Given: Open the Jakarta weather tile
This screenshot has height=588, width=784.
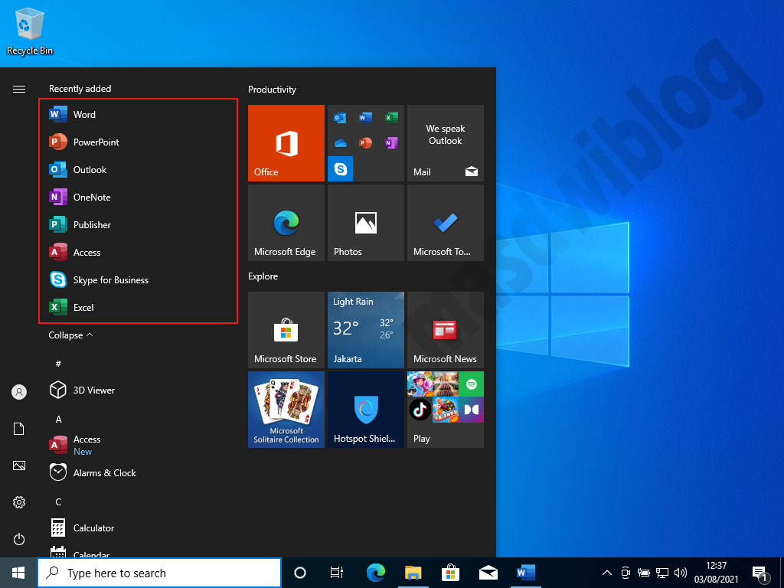Looking at the screenshot, I should [x=365, y=330].
